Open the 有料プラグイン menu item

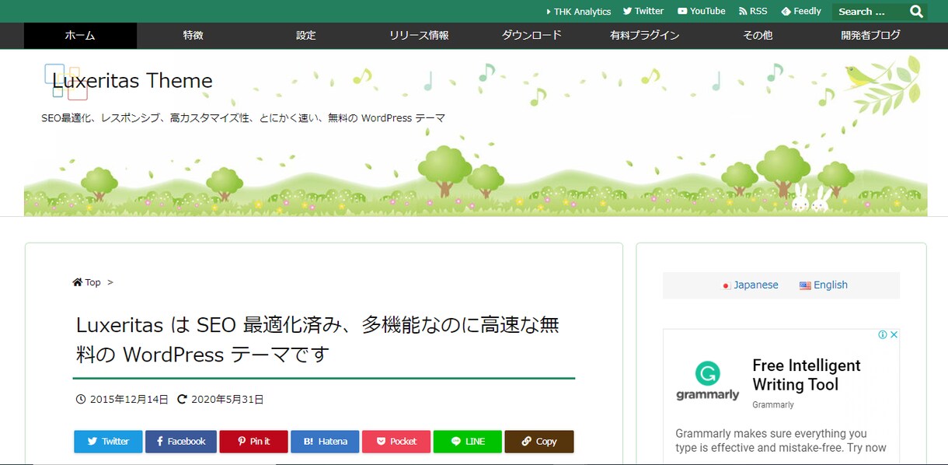tap(644, 35)
